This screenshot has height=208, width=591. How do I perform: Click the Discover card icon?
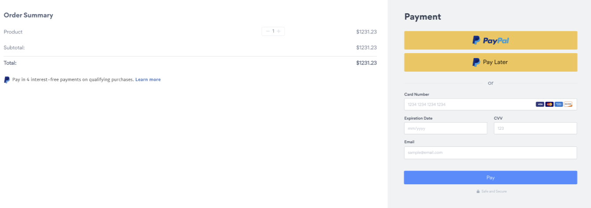tap(568, 104)
